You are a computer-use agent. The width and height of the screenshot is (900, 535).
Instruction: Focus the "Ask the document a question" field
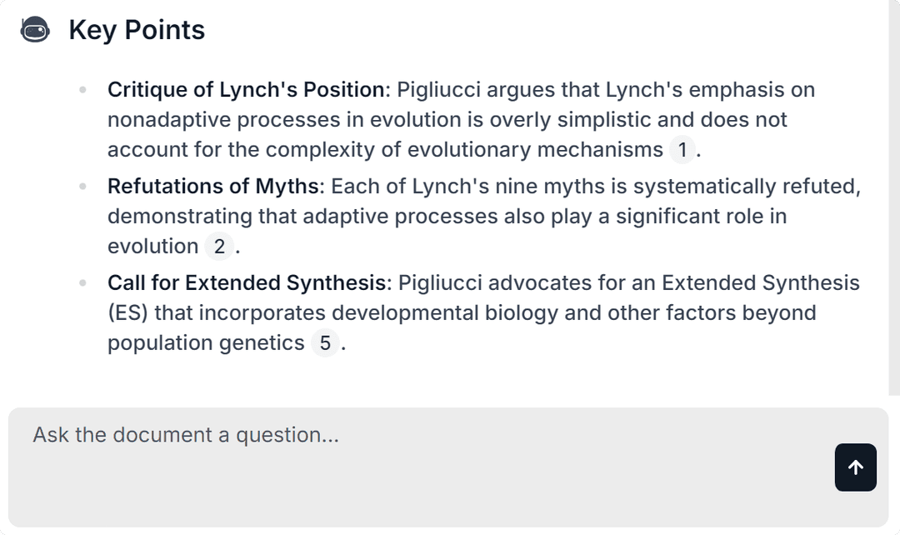(x=417, y=465)
